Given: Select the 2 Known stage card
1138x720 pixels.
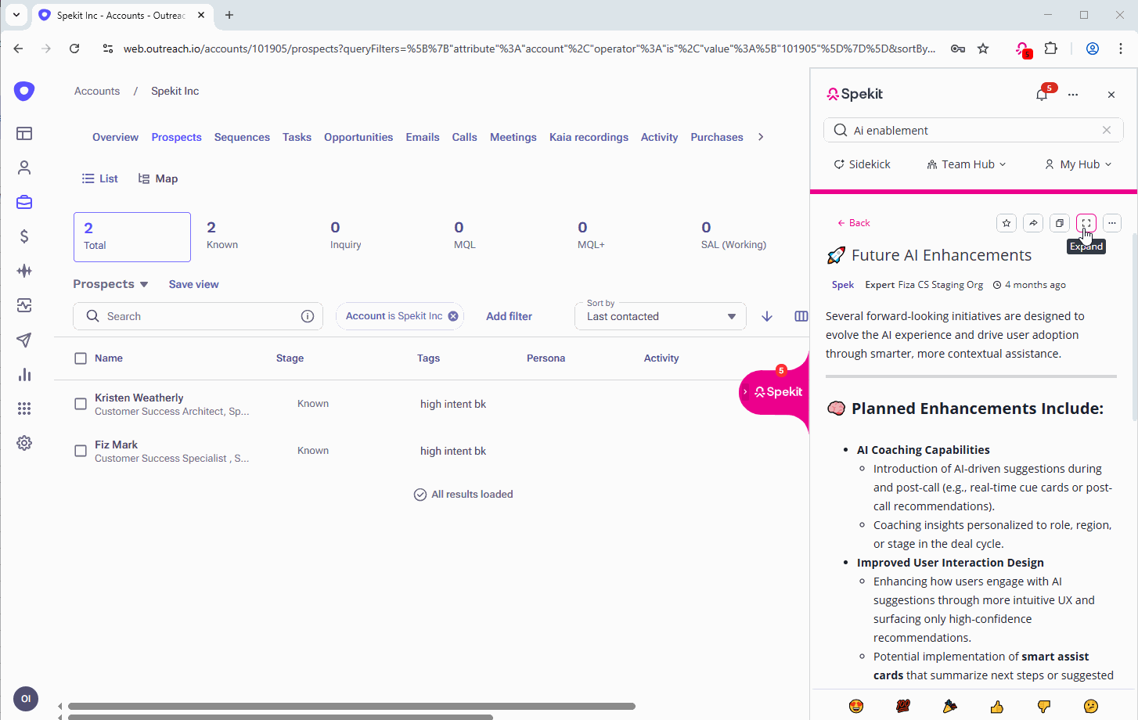Looking at the screenshot, I should [222, 236].
